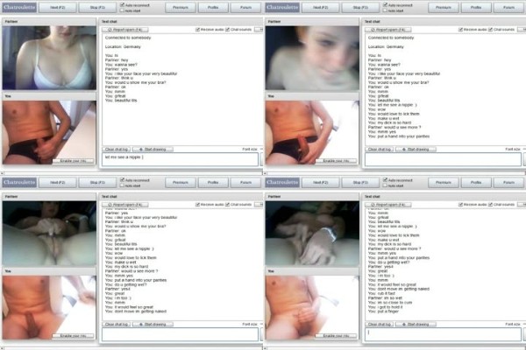The height and width of the screenshot is (350, 526).
Task: Open the Forum tab in the top-right toolbar
Action: [x=507, y=7]
